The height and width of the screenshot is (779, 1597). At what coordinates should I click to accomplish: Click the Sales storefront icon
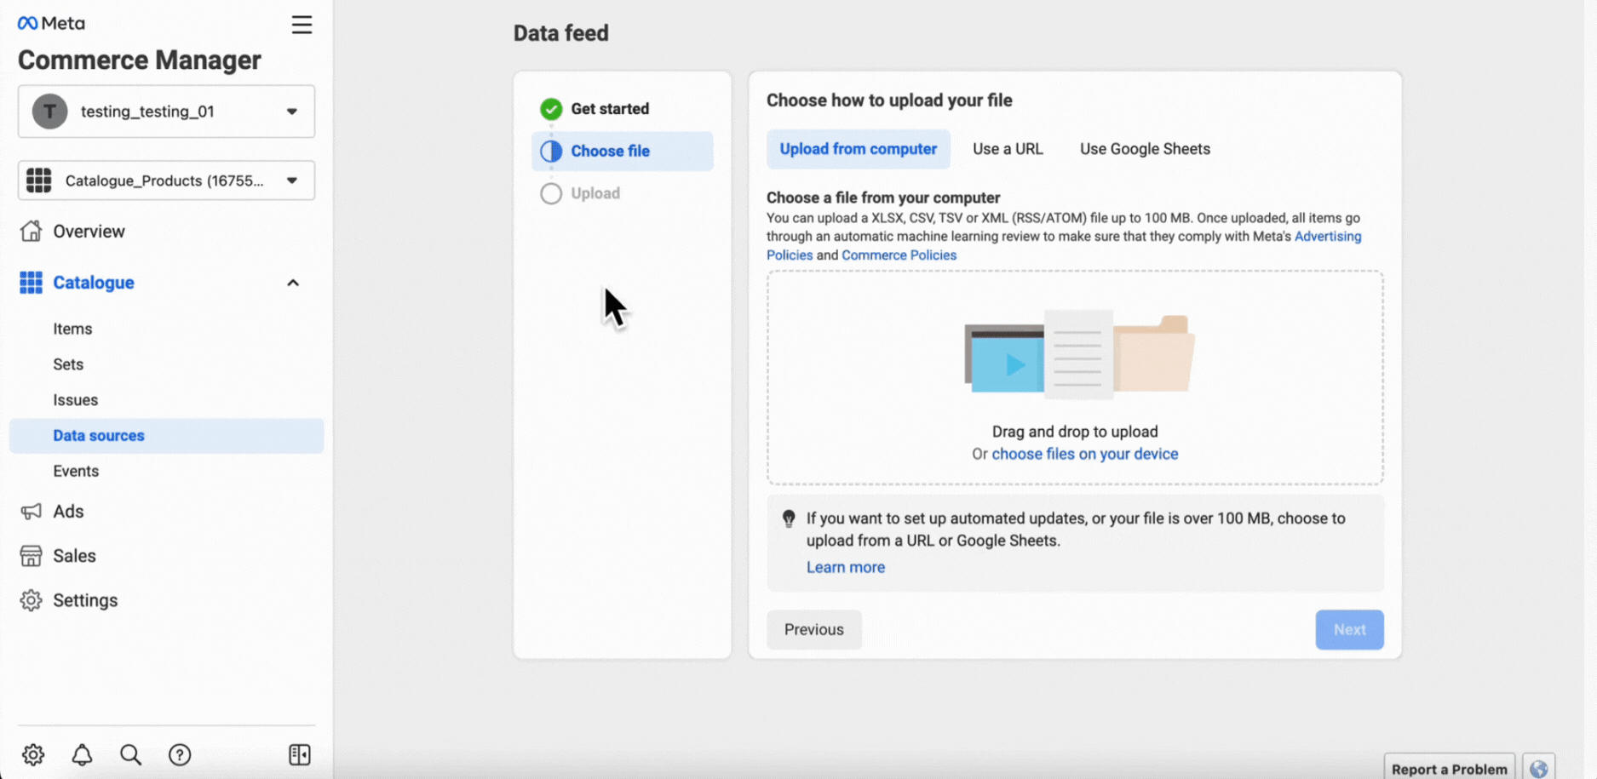pyautogui.click(x=31, y=556)
